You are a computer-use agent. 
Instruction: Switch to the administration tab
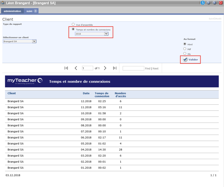pos(12,11)
